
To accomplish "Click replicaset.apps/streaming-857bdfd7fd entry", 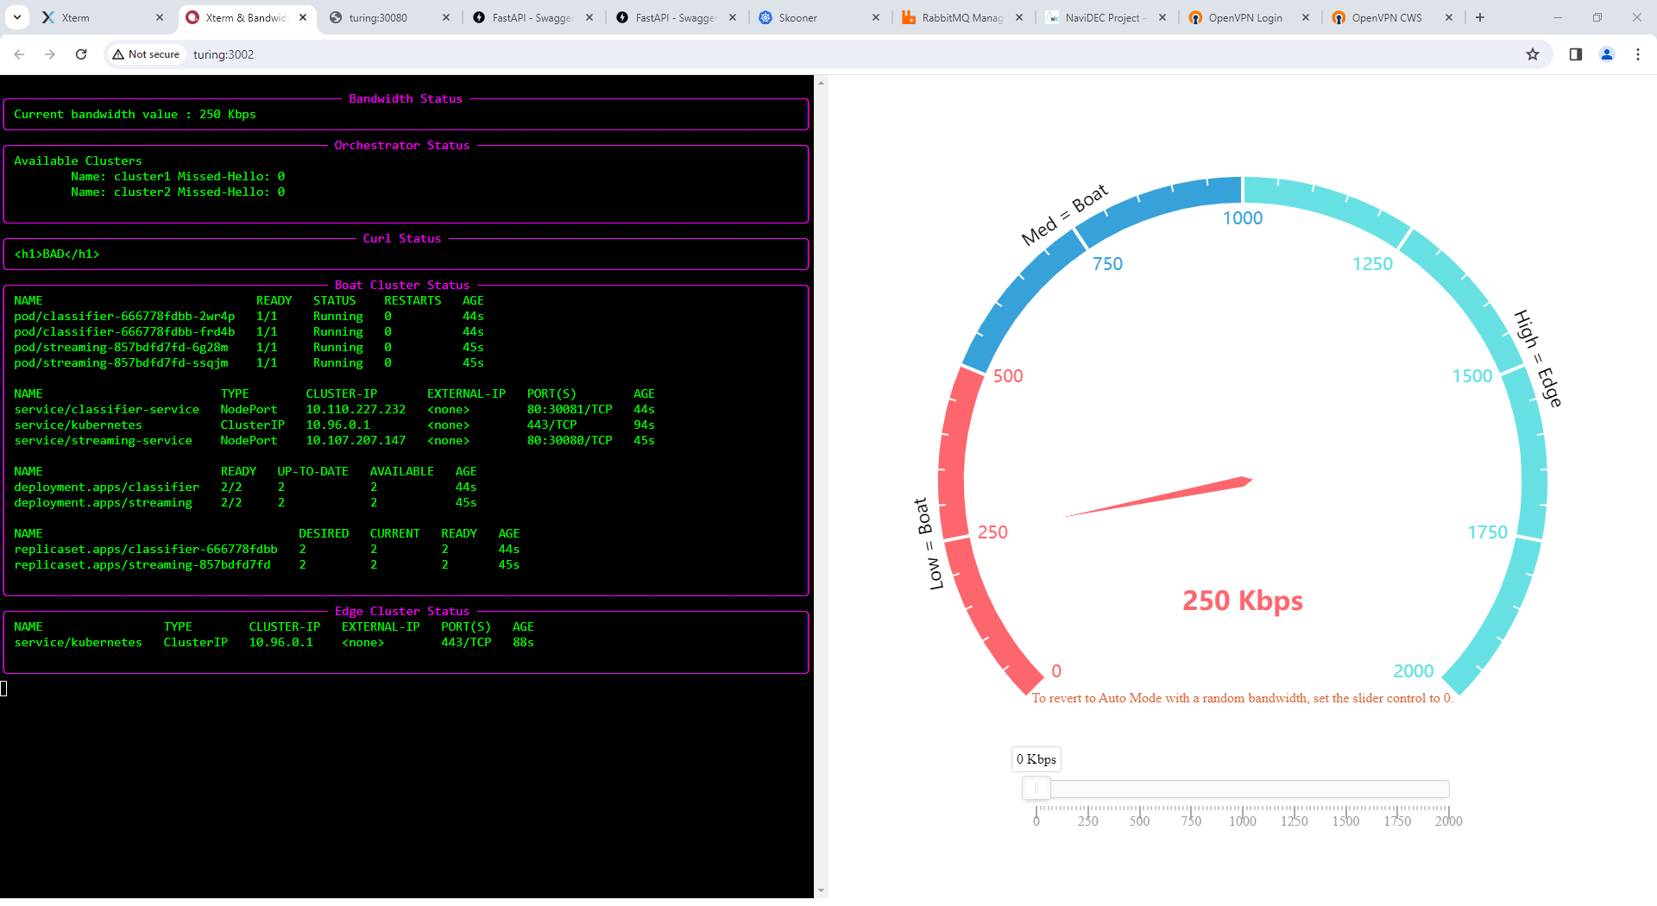I will 142,565.
